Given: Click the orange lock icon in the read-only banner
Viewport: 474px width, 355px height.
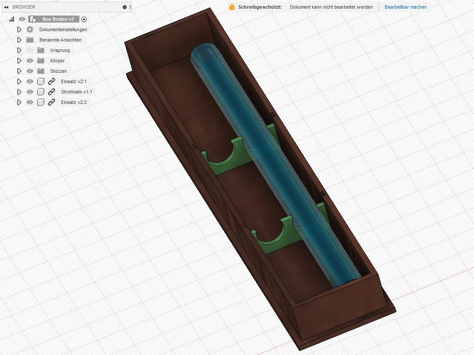Looking at the screenshot, I should pos(232,7).
